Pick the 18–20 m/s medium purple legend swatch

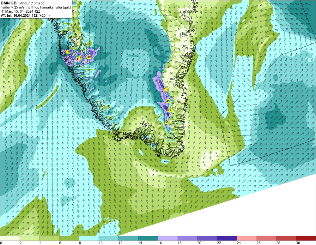[x=188, y=238]
